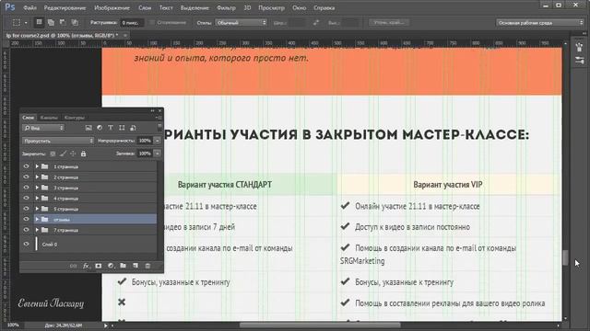Viewport: 590px width, 331px height.
Task: Filter layers by adjustment layer icon
Action: pyautogui.click(x=100, y=128)
